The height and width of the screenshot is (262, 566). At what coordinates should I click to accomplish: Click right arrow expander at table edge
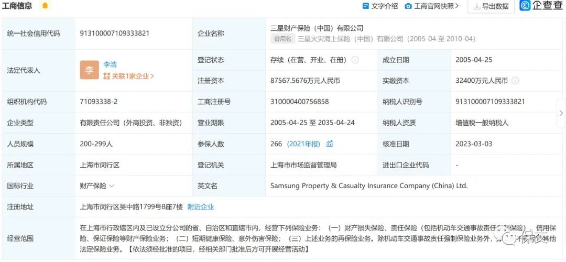click(x=561, y=113)
